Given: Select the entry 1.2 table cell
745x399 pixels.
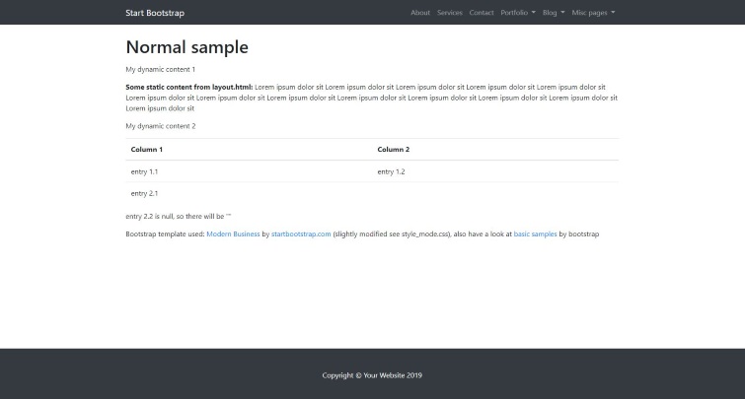Looking at the screenshot, I should pyautogui.click(x=391, y=171).
